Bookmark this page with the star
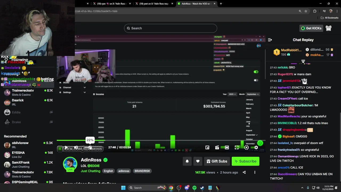 [306, 11]
